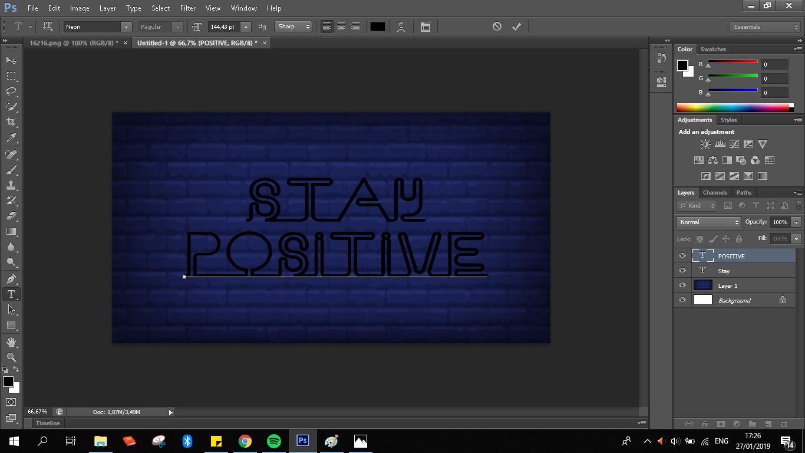Viewport: 805px width, 453px height.
Task: Open Spotify from the taskbar
Action: coord(274,441)
